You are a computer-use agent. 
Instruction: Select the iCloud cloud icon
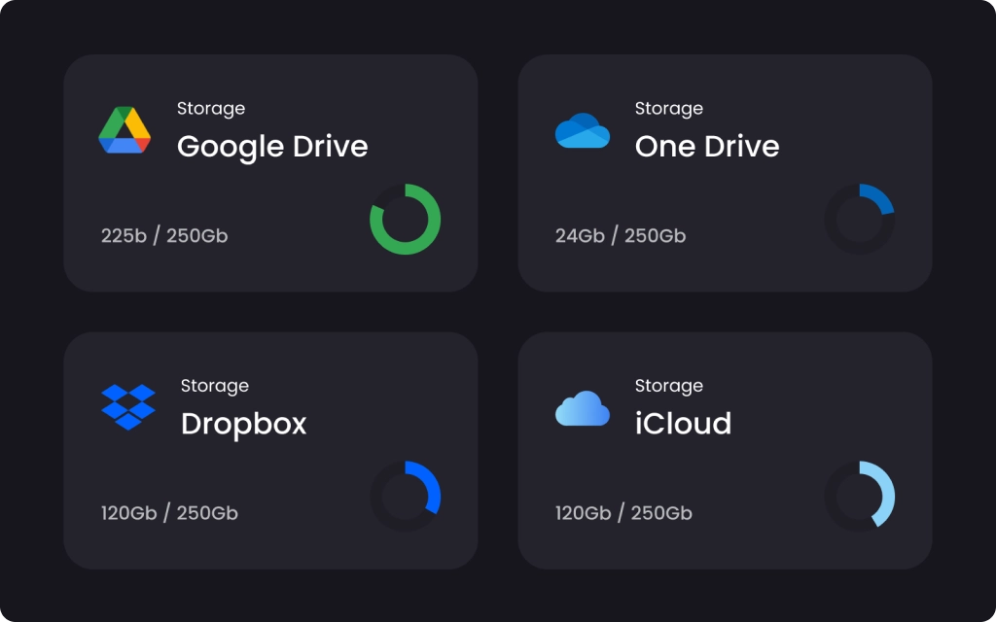(x=581, y=407)
